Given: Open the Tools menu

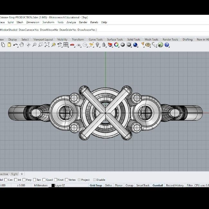Looking at the screenshot, I should point(60,22).
